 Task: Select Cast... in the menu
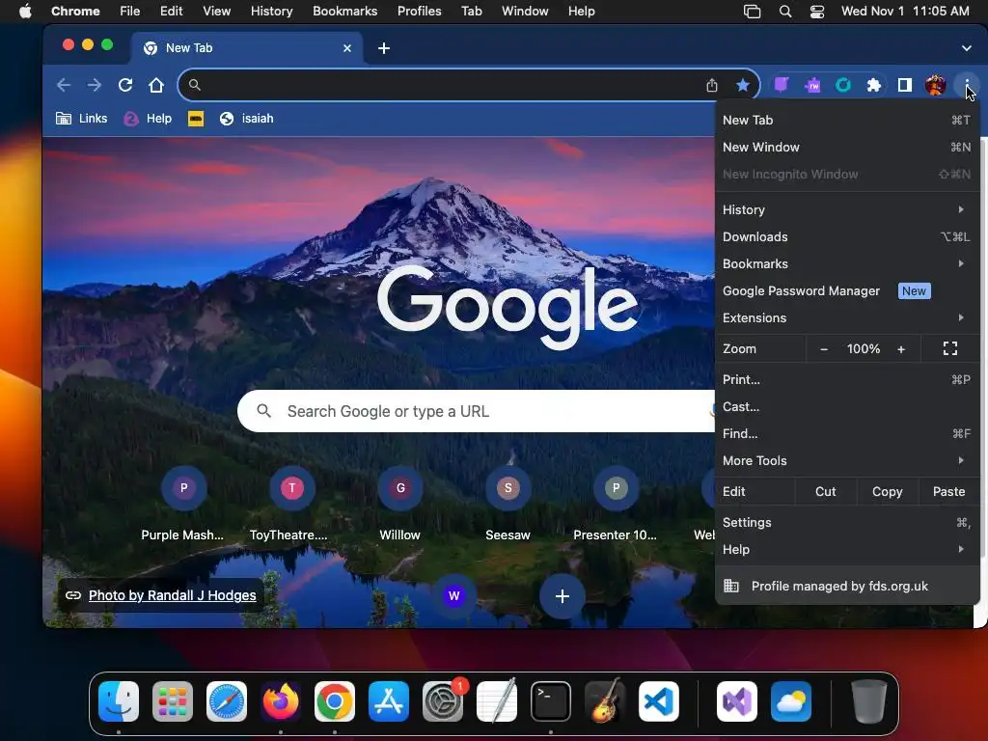click(x=847, y=407)
